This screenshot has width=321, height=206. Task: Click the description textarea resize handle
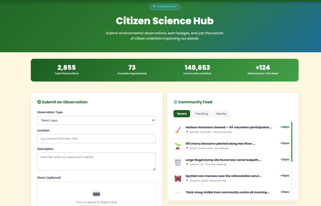point(154,169)
